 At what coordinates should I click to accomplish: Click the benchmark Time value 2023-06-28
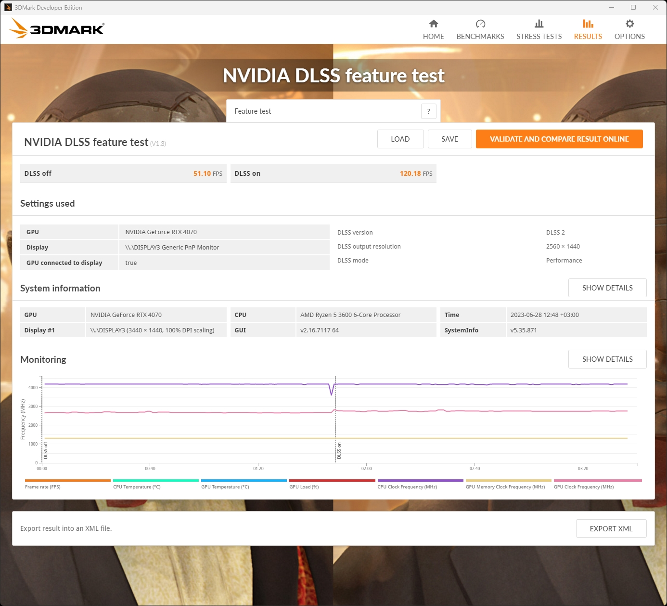click(x=545, y=315)
